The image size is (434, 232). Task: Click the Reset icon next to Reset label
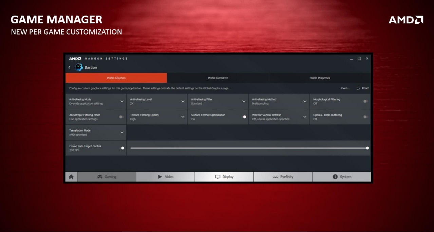point(358,88)
